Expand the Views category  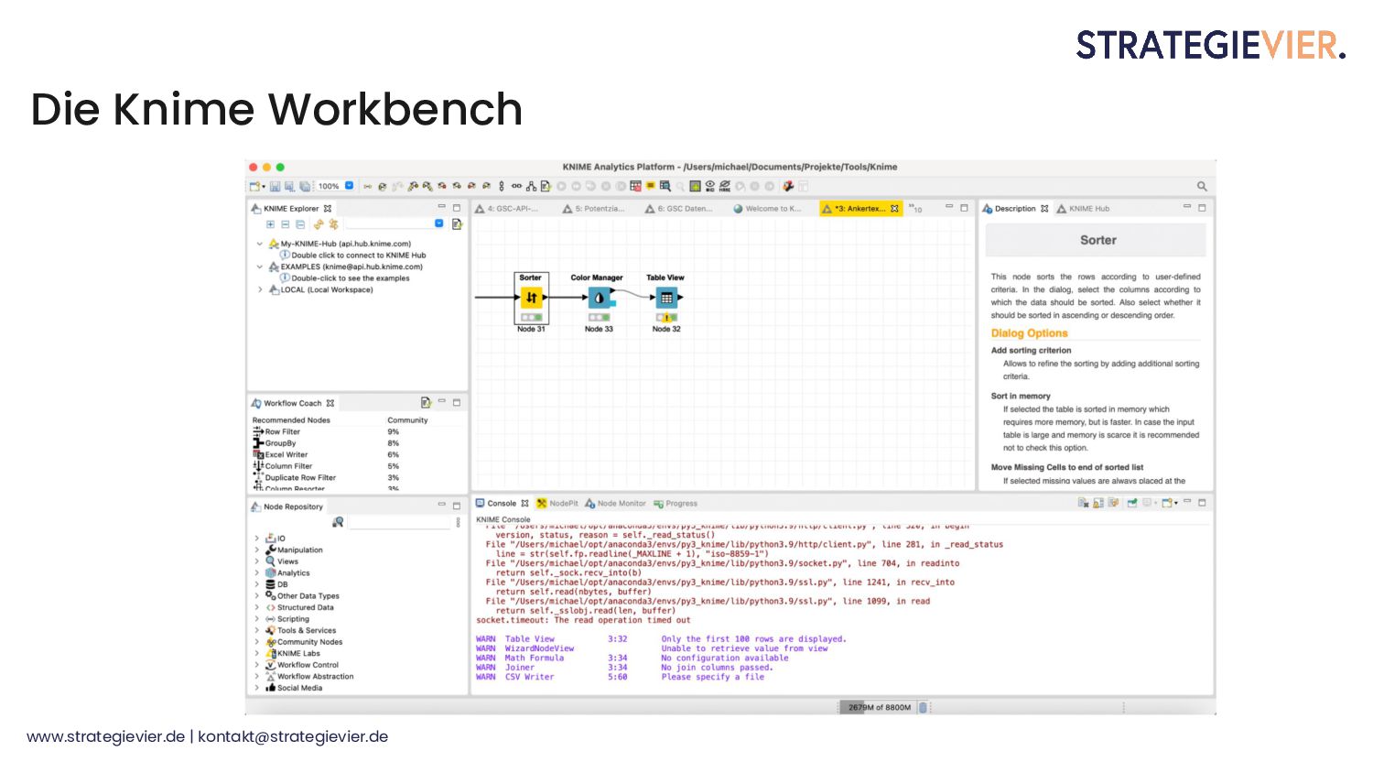click(x=256, y=561)
